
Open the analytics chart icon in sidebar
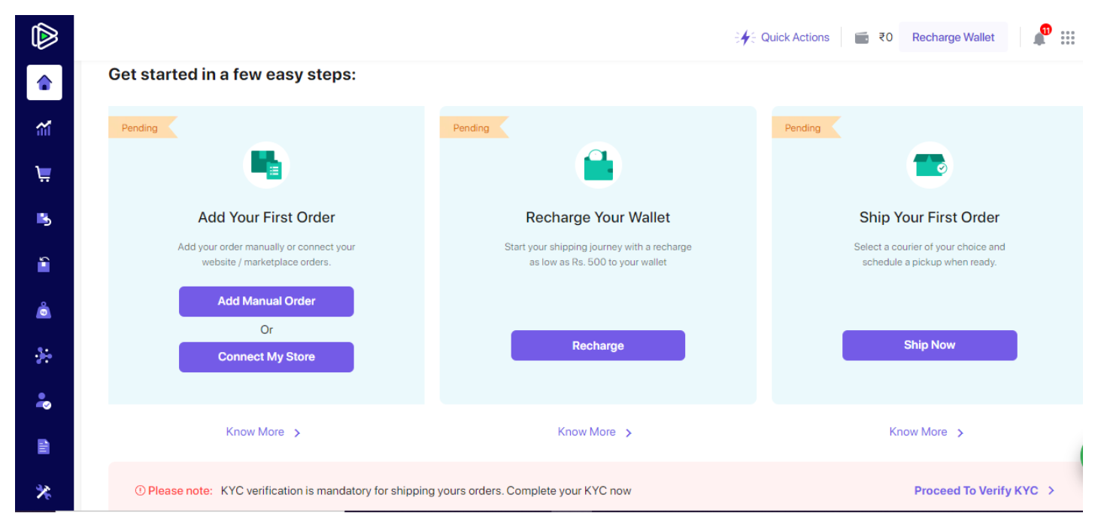click(x=44, y=129)
